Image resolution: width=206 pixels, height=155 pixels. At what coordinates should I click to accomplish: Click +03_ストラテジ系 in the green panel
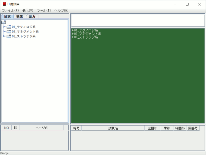(x=85, y=37)
